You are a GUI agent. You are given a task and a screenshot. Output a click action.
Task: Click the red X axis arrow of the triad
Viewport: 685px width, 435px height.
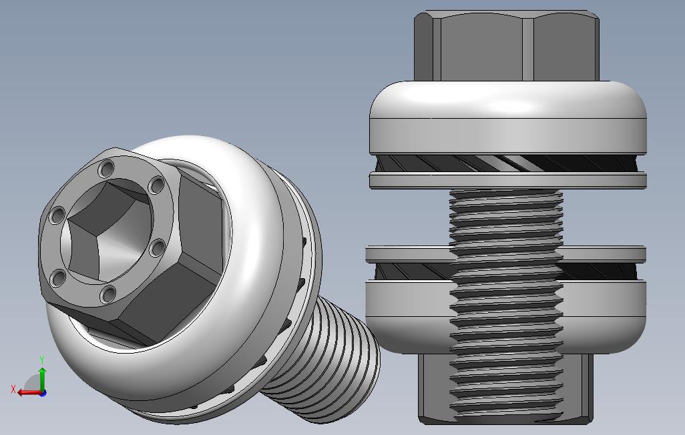coord(29,393)
